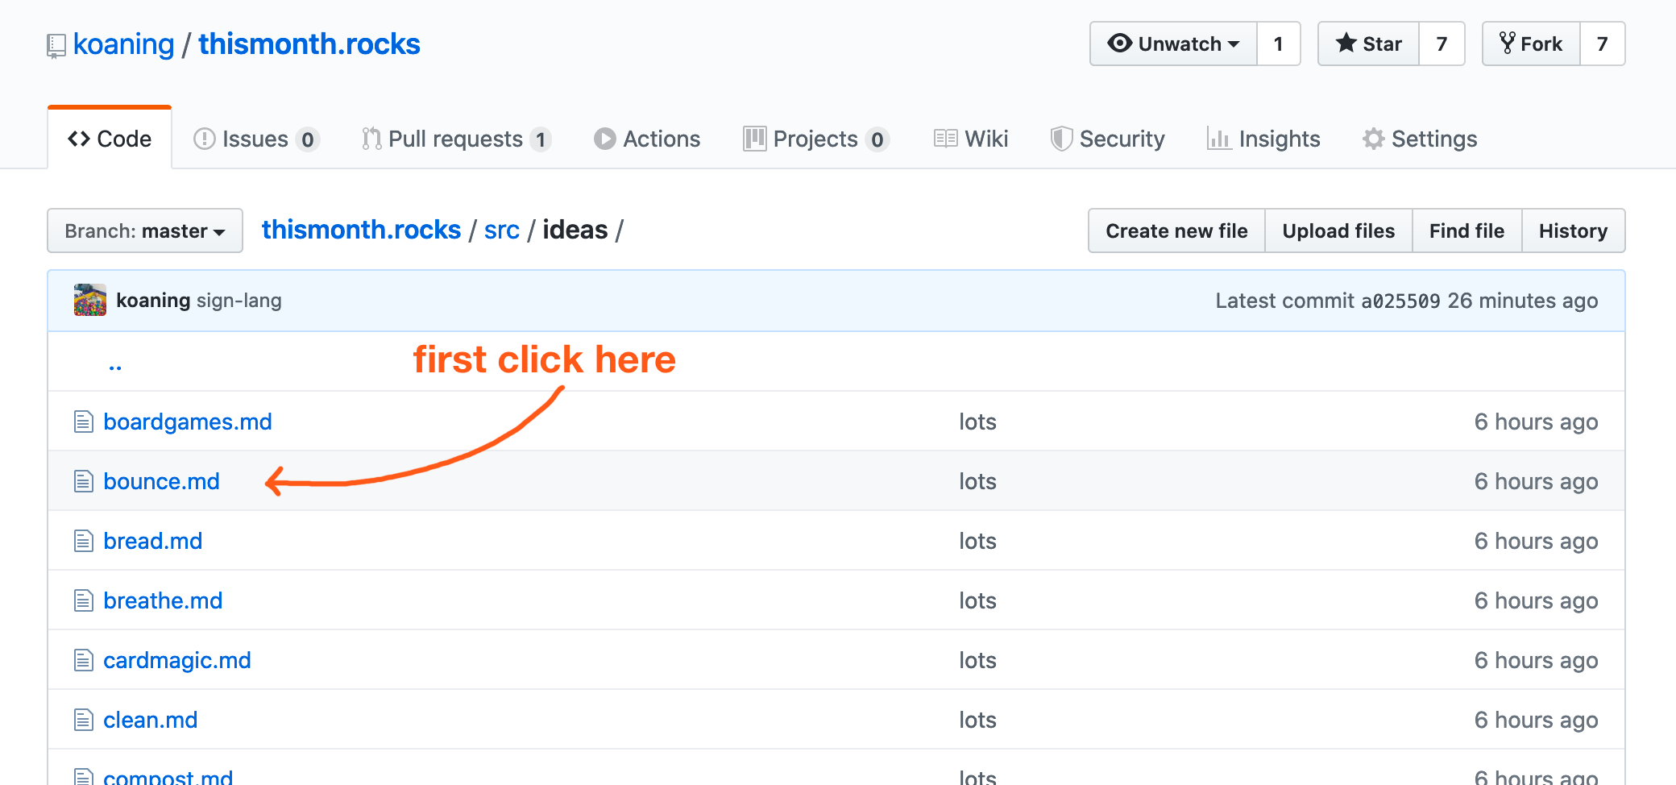
Task: Click the Wiki open book icon
Action: 946,139
